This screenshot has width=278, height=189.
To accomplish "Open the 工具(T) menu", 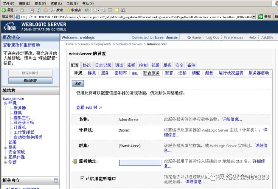I will (x=72, y=3).
